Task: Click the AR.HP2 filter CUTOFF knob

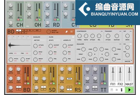Action: pos(51,46)
